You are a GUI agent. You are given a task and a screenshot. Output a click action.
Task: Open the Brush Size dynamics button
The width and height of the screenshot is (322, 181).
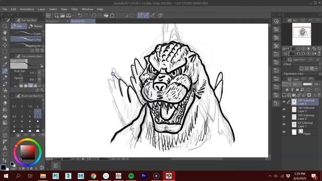tap(39, 72)
